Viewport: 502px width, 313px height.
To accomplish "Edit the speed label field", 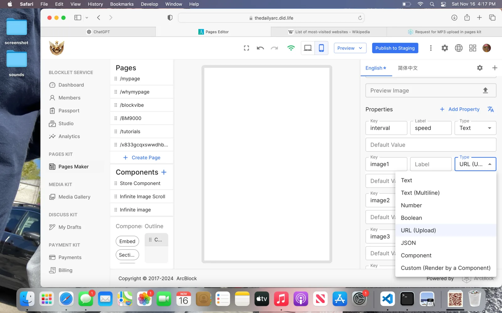I will (431, 128).
